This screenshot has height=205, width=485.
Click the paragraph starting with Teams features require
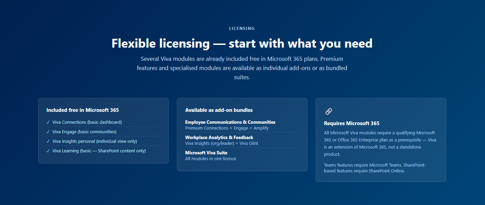375,168
